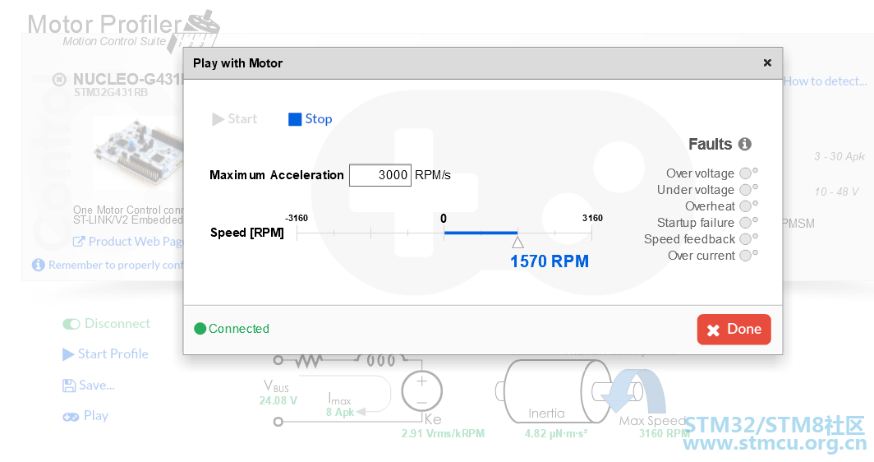Click the Speed feedback fault indicator
Viewport: 874px width, 462px height.
(x=745, y=239)
